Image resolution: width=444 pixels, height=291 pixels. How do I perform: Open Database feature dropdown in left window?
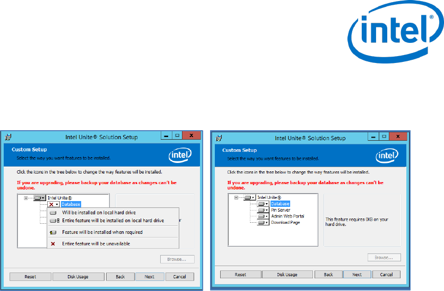pyautogui.click(x=54, y=204)
